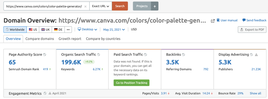Switch to the DE database
The image size is (268, 99).
[58, 29]
